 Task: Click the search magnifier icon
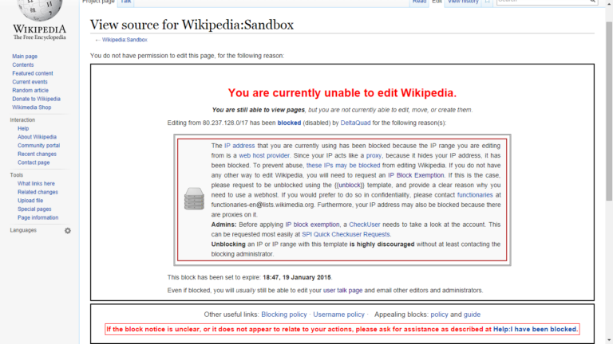click(x=593, y=1)
